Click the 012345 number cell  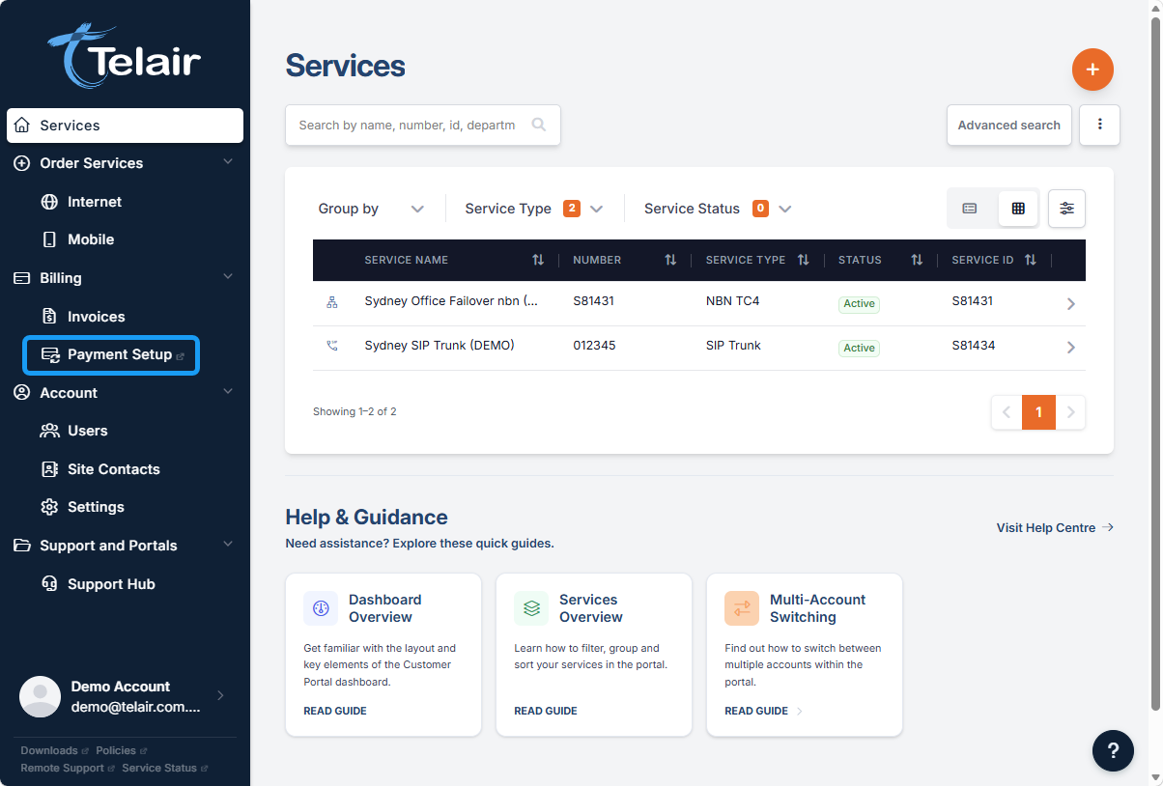594,346
